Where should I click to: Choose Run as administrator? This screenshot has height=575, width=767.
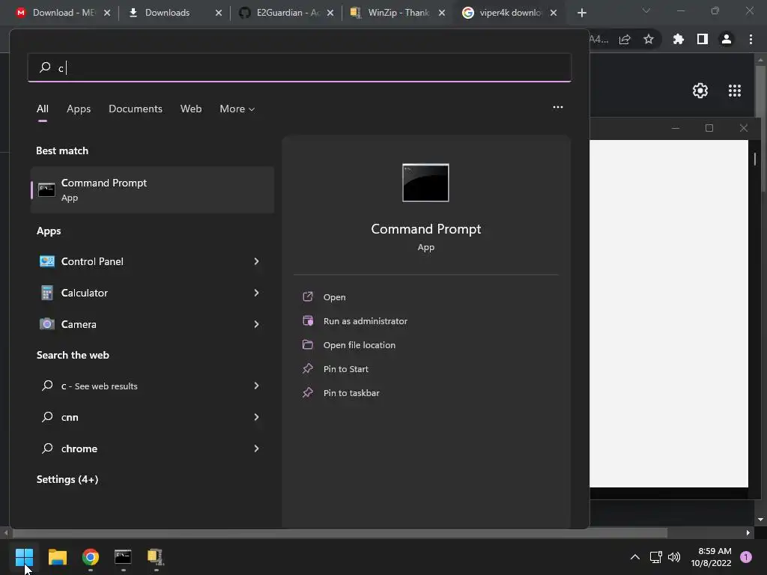(x=365, y=320)
